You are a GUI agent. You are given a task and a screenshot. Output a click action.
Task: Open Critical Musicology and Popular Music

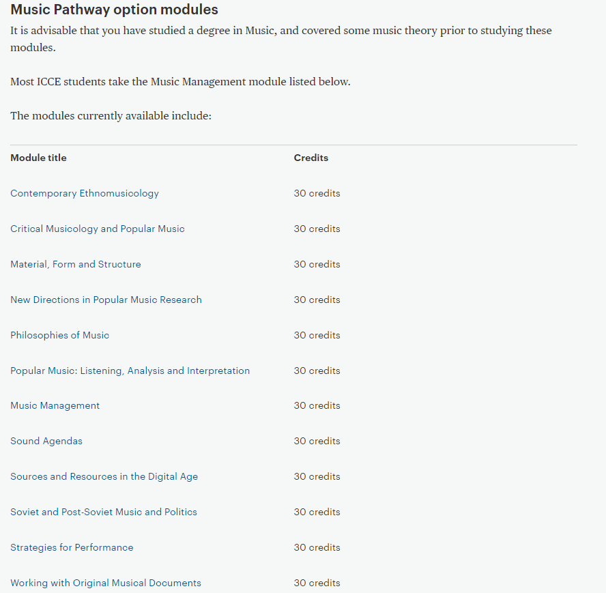click(x=98, y=229)
